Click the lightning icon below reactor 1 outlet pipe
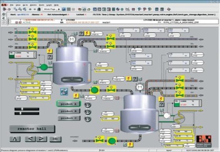The image size is (220, 152). [x=76, y=96]
